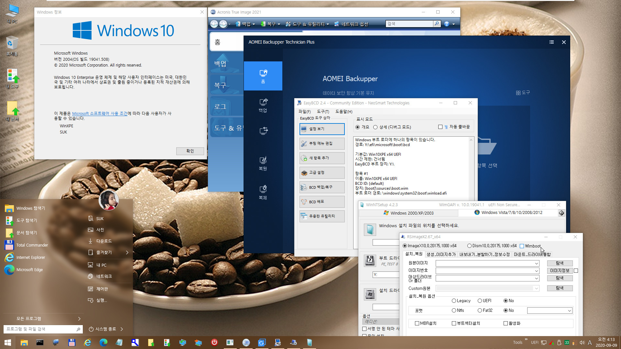The image size is (621, 349).
Task: Open the format options dropdown beside 포맷
Action: click(569, 311)
